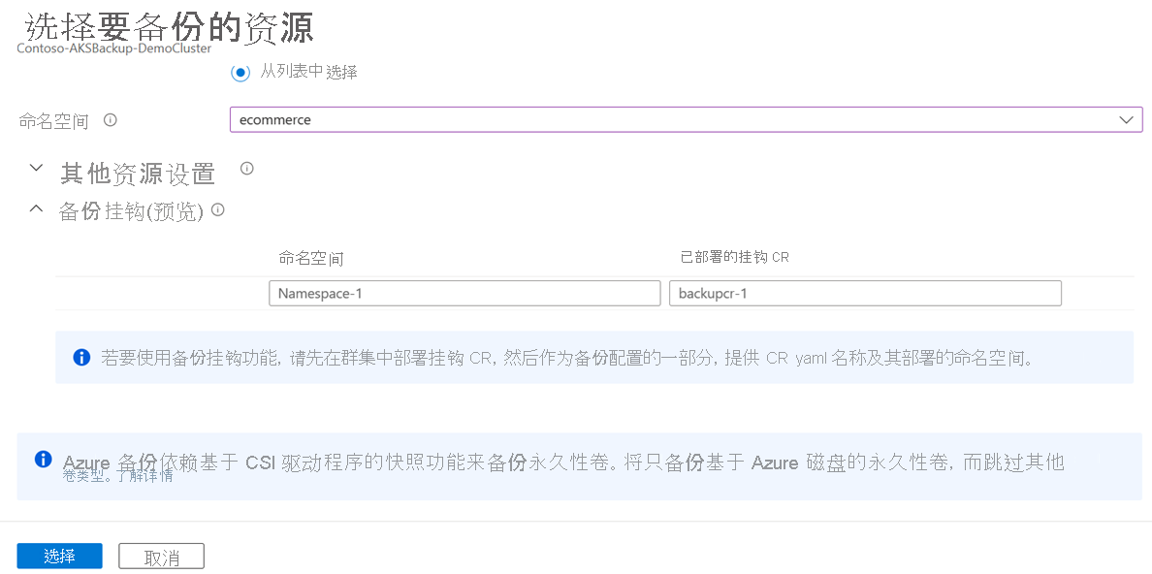
Task: Click the 已部署的挂钩 CR column header
Action: click(x=735, y=257)
